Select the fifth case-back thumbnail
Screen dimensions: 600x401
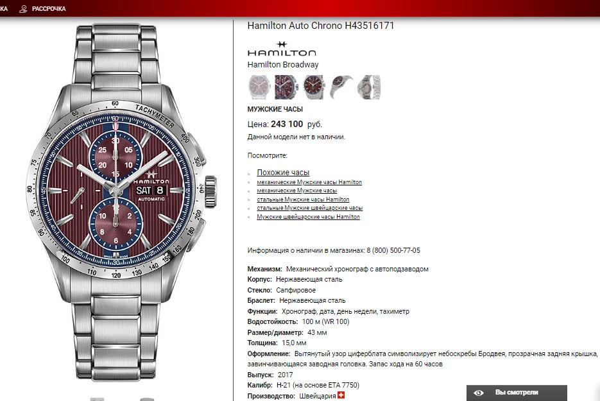pos(369,87)
